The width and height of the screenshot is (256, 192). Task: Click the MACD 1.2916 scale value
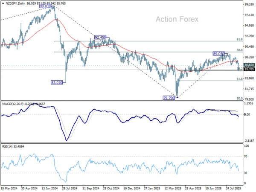coord(248,103)
